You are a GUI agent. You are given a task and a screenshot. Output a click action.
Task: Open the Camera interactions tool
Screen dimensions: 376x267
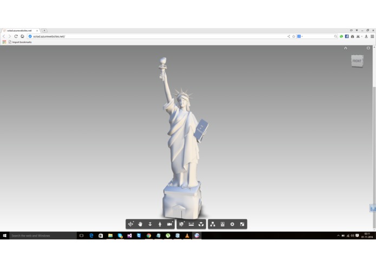tap(170, 224)
